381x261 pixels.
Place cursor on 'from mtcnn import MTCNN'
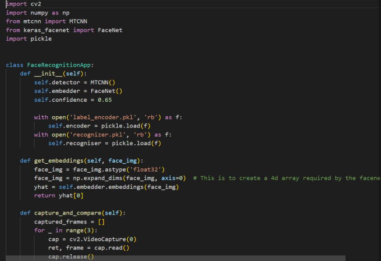(47, 21)
